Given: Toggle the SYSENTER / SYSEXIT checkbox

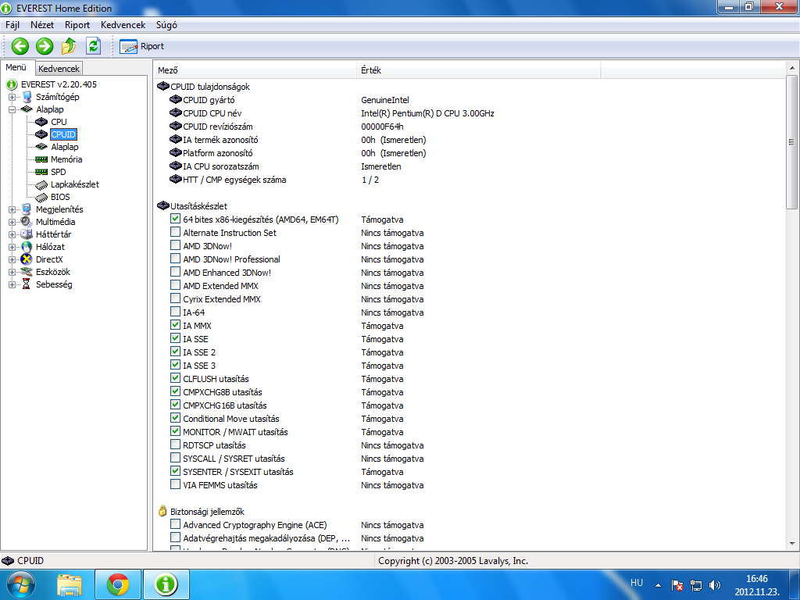Looking at the screenshot, I should [175, 471].
